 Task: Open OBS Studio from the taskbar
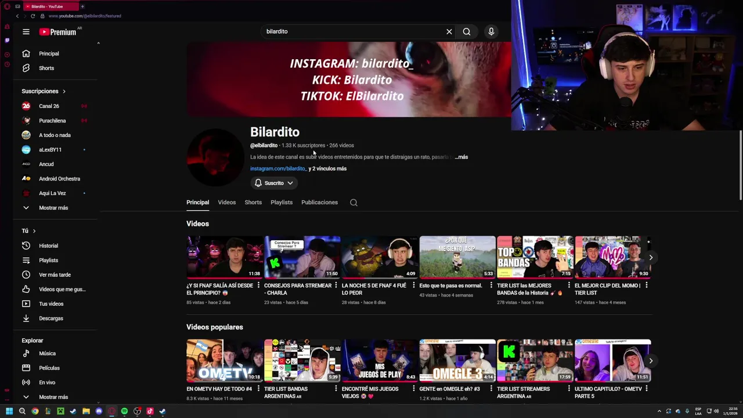coord(137,411)
